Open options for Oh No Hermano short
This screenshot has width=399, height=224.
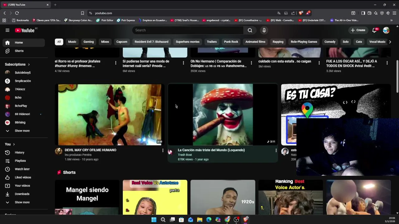point(251,63)
